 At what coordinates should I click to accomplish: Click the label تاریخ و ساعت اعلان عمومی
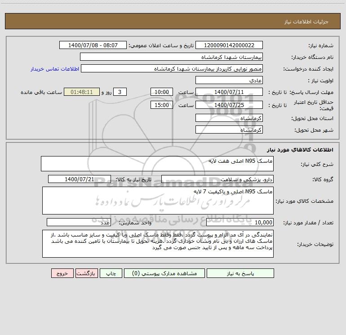161,45
